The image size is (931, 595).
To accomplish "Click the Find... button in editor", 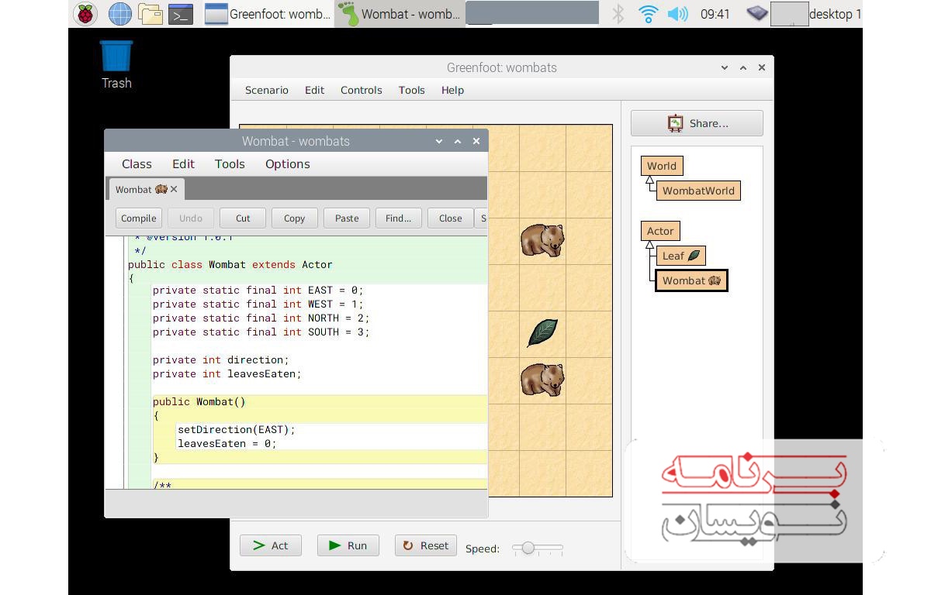I will click(398, 218).
